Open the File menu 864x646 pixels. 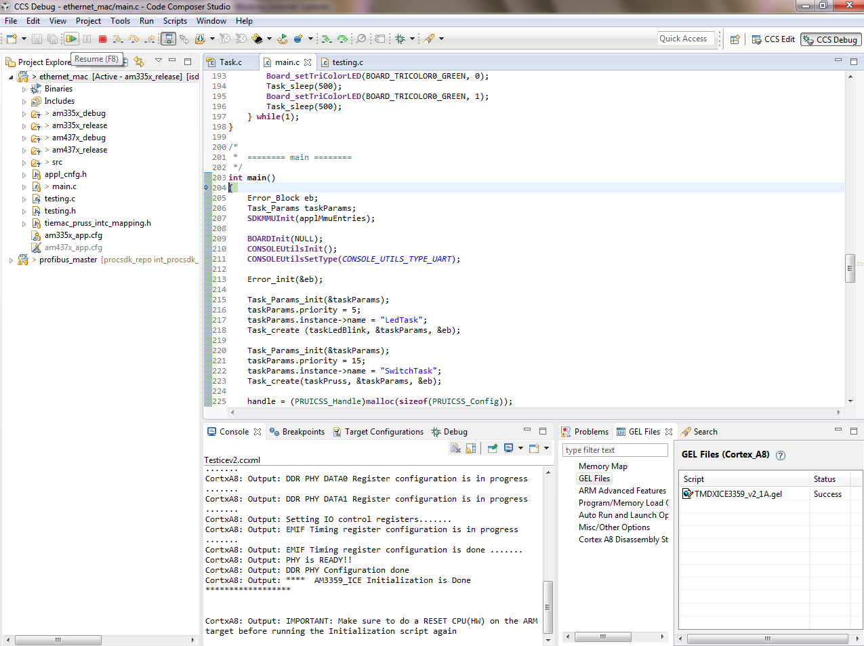(x=11, y=21)
